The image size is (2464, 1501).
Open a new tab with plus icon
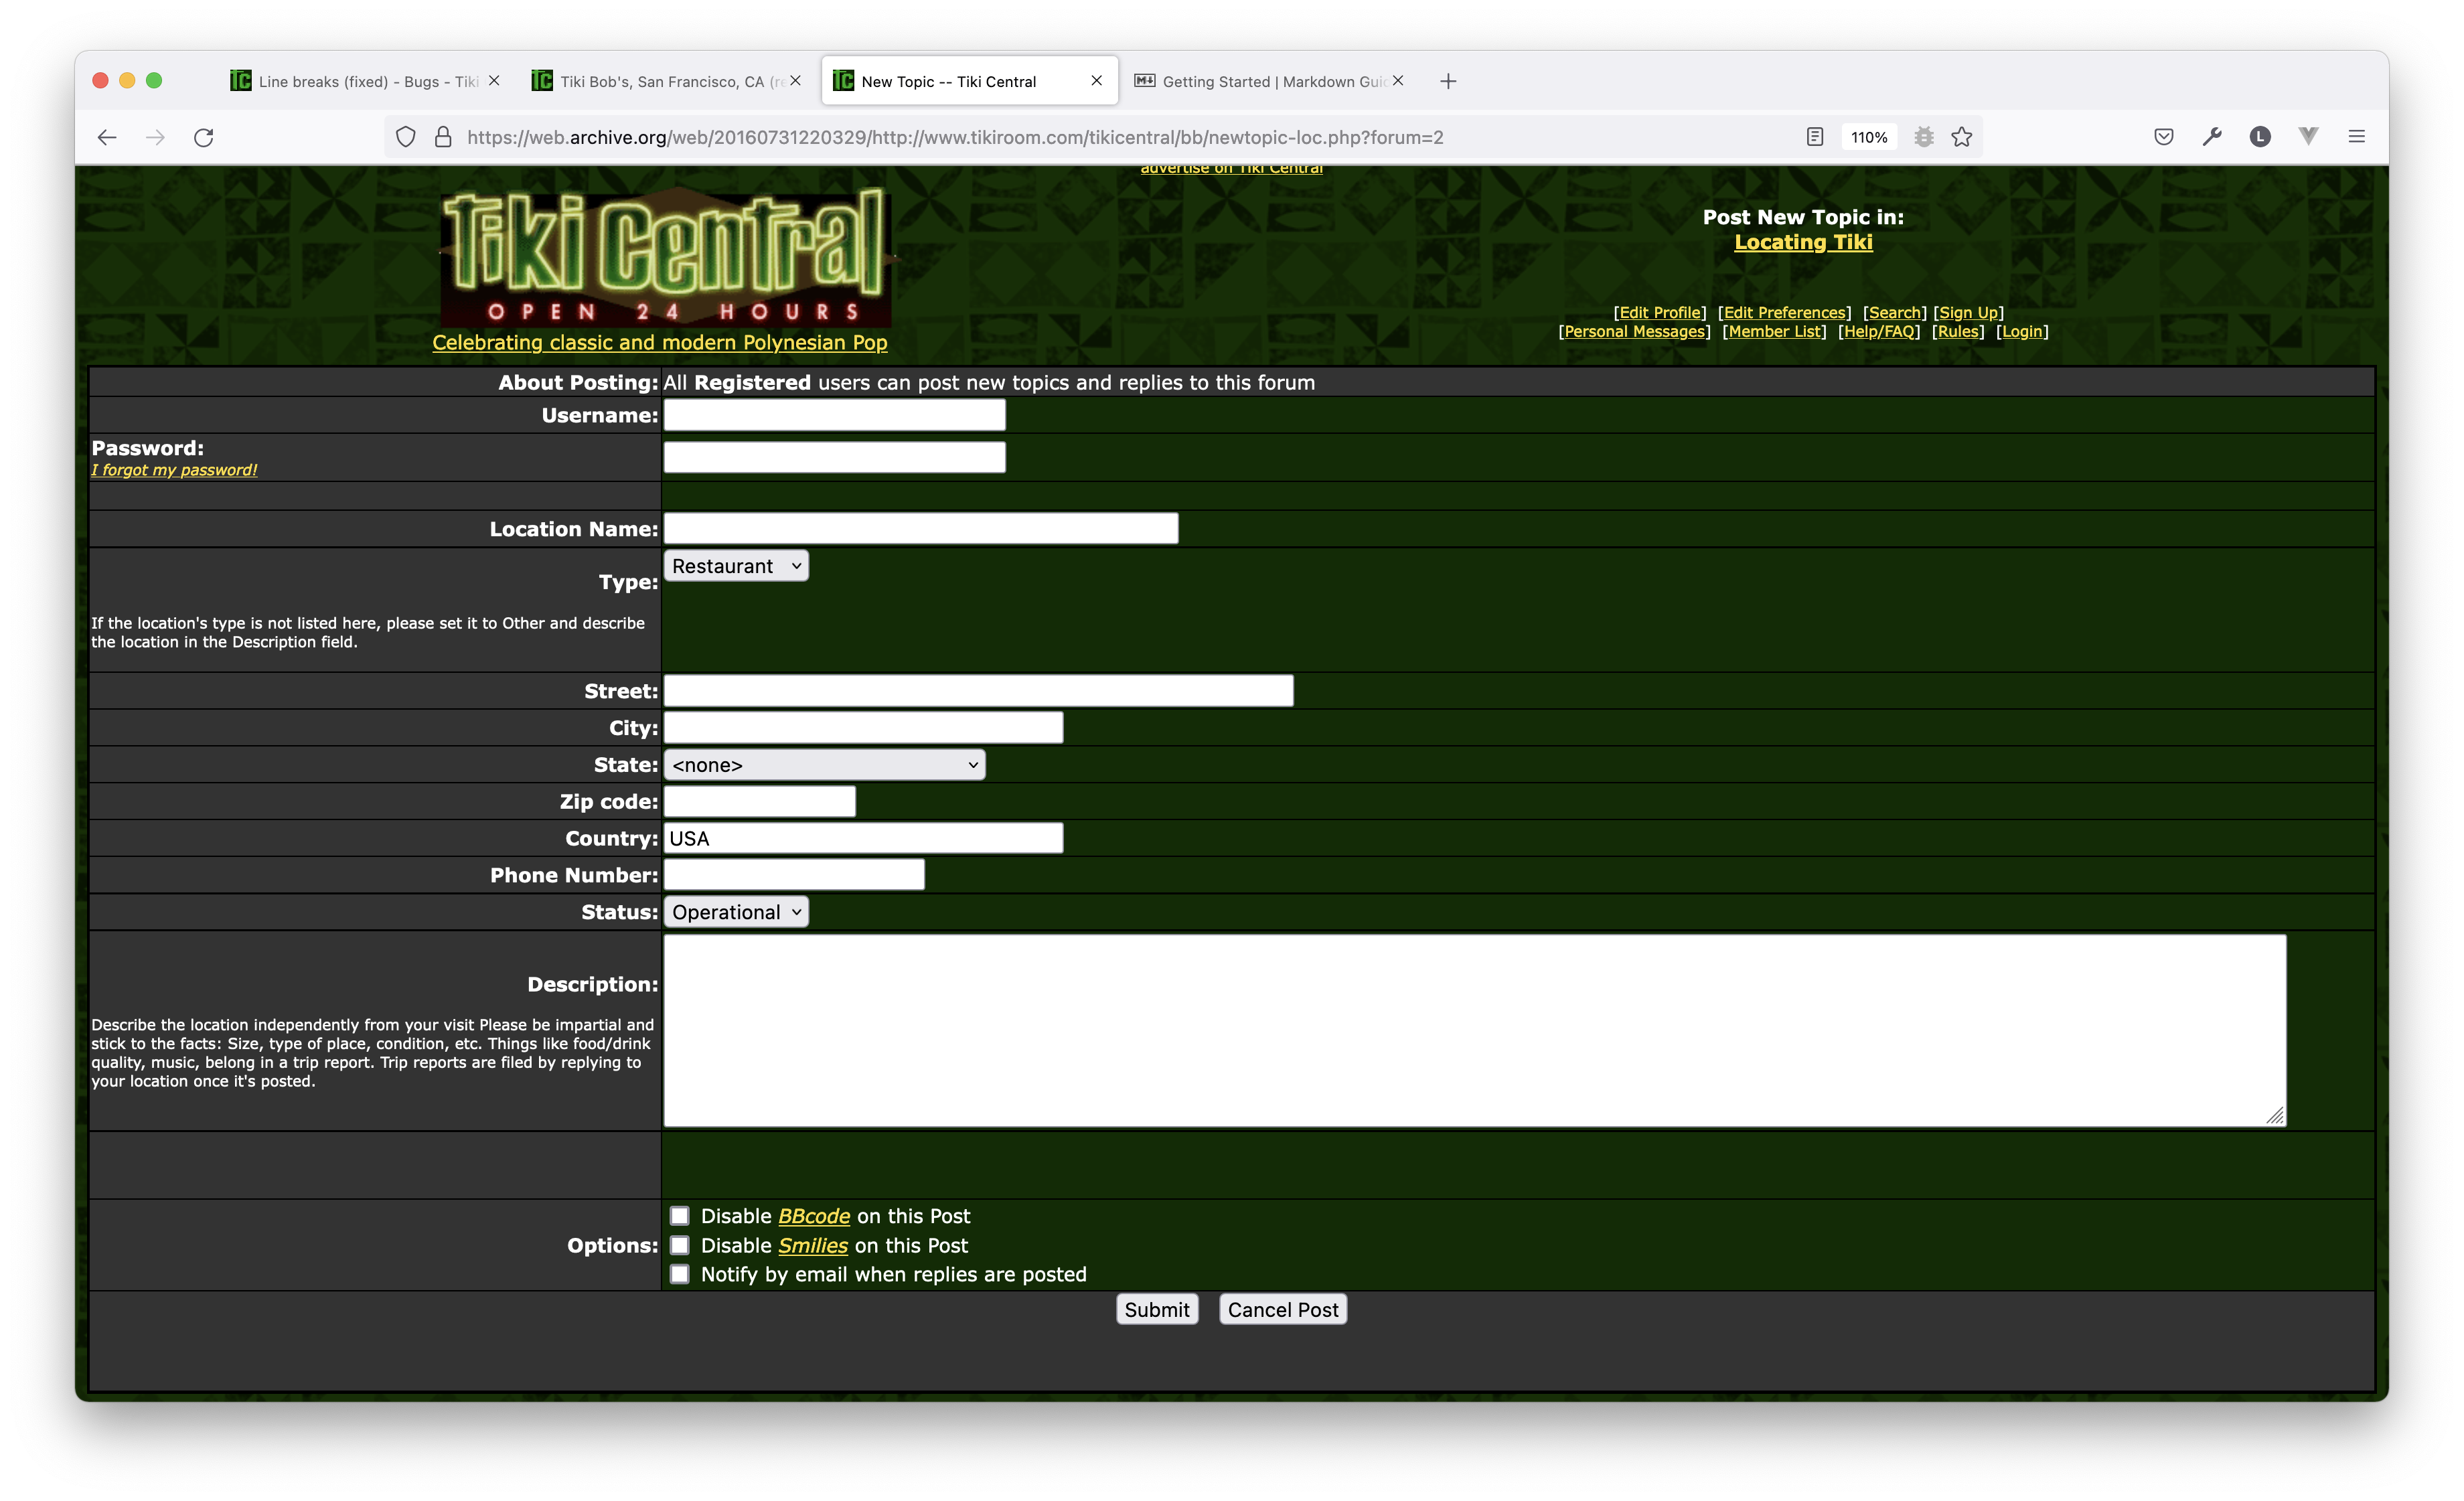(x=1448, y=81)
